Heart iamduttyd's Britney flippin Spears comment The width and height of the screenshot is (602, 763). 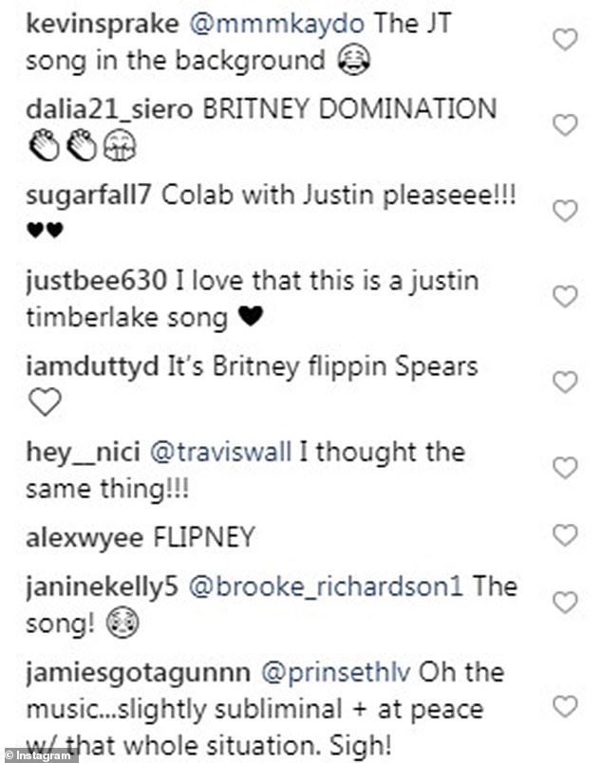pyautogui.click(x=565, y=381)
